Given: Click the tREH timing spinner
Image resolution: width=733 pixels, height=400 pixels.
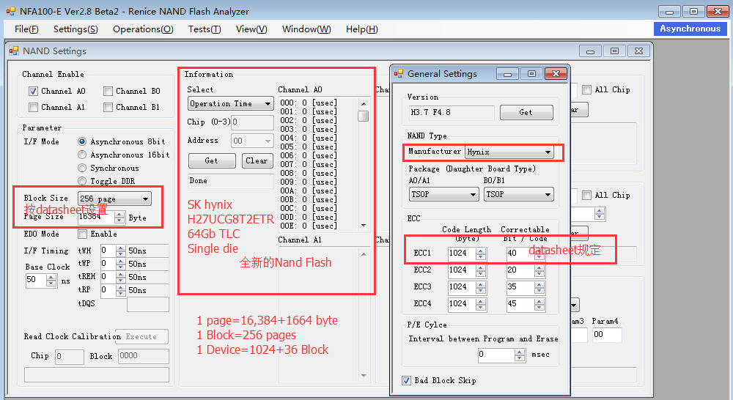Looking at the screenshot, I should coord(121,277).
